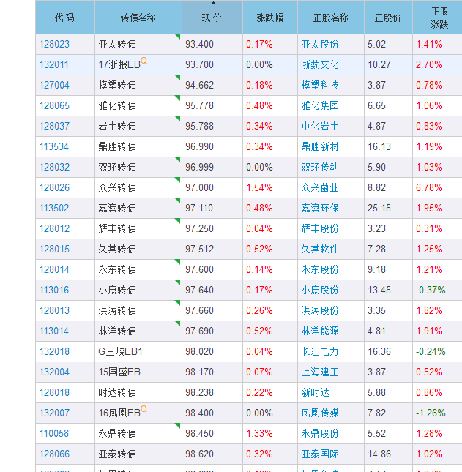Open bond code 128032
The width and height of the screenshot is (462, 472).
[x=54, y=167]
